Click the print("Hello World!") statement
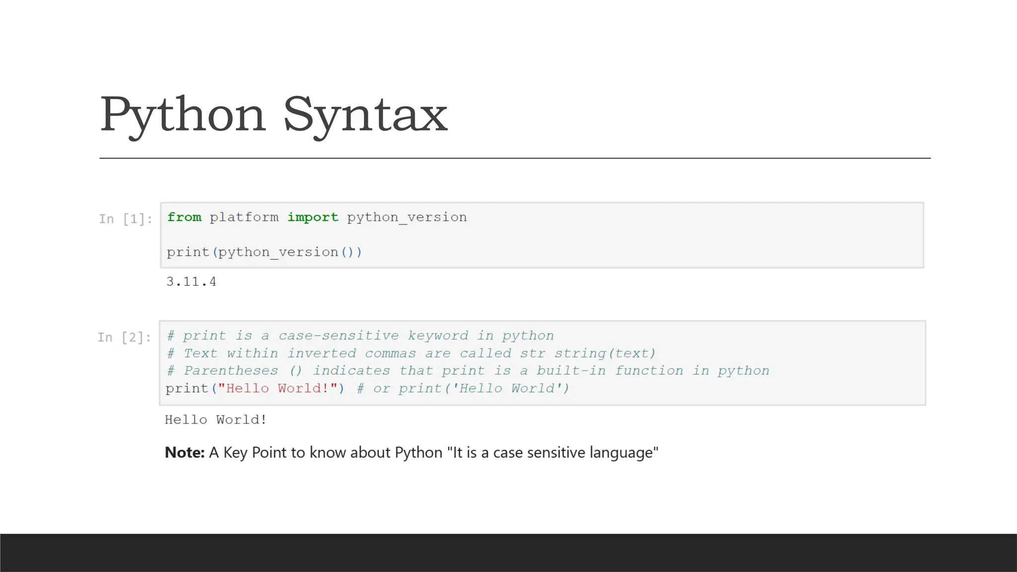 click(x=255, y=388)
